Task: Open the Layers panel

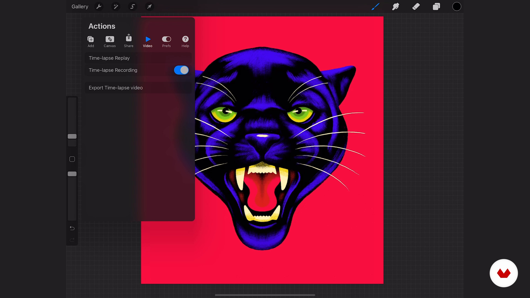Action: click(436, 6)
